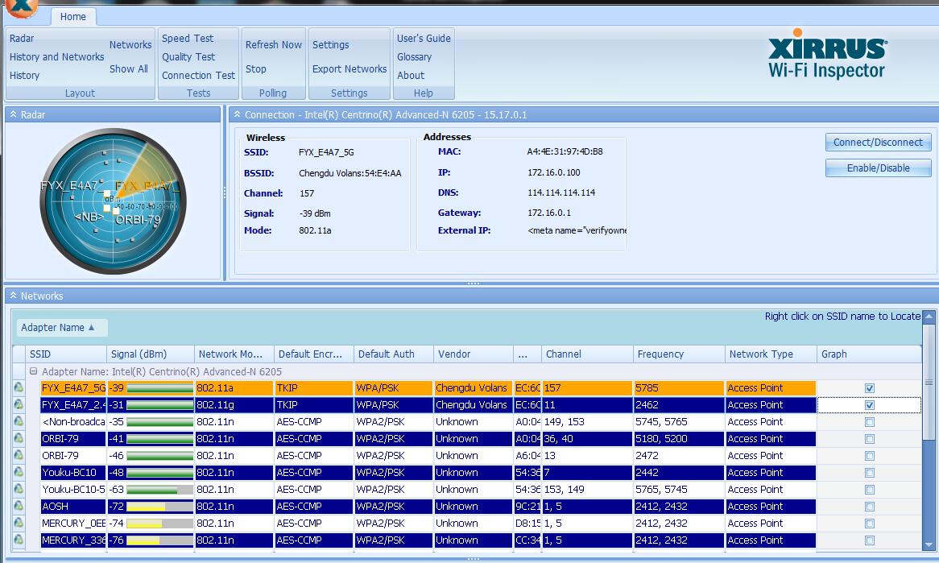This screenshot has height=563, width=939.
Task: Uncheck the Graph checkbox for FYX_E4A7_5G
Action: pyautogui.click(x=869, y=388)
